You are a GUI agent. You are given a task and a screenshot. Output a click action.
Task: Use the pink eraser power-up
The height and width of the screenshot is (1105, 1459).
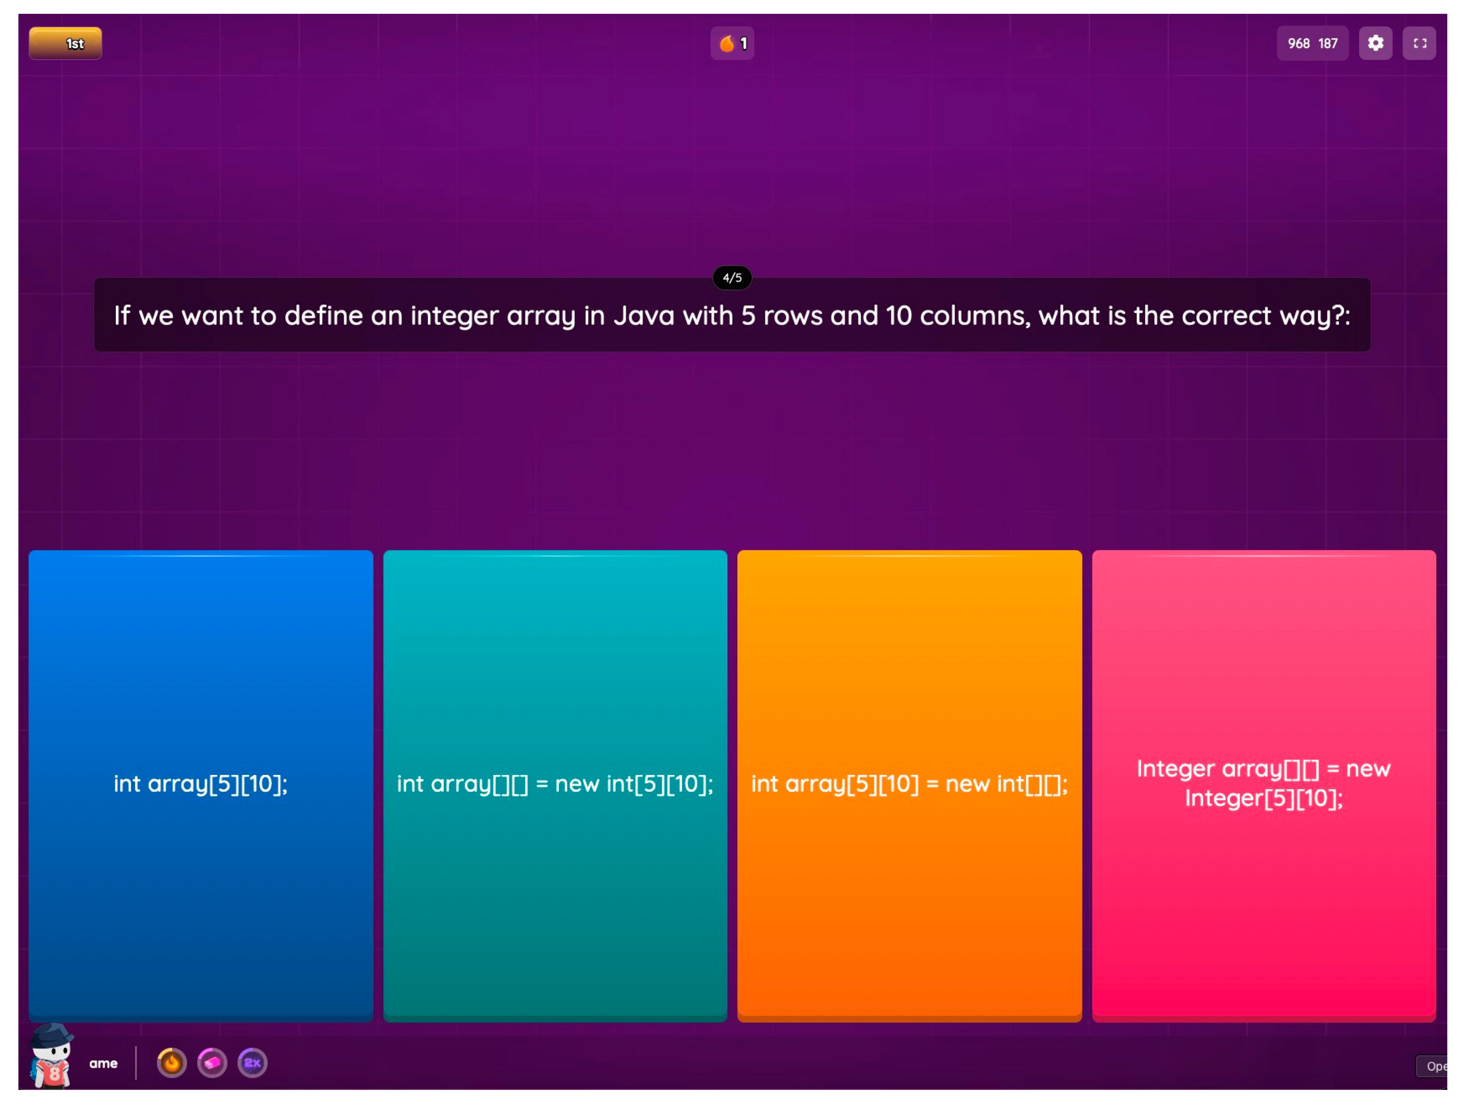tap(212, 1063)
